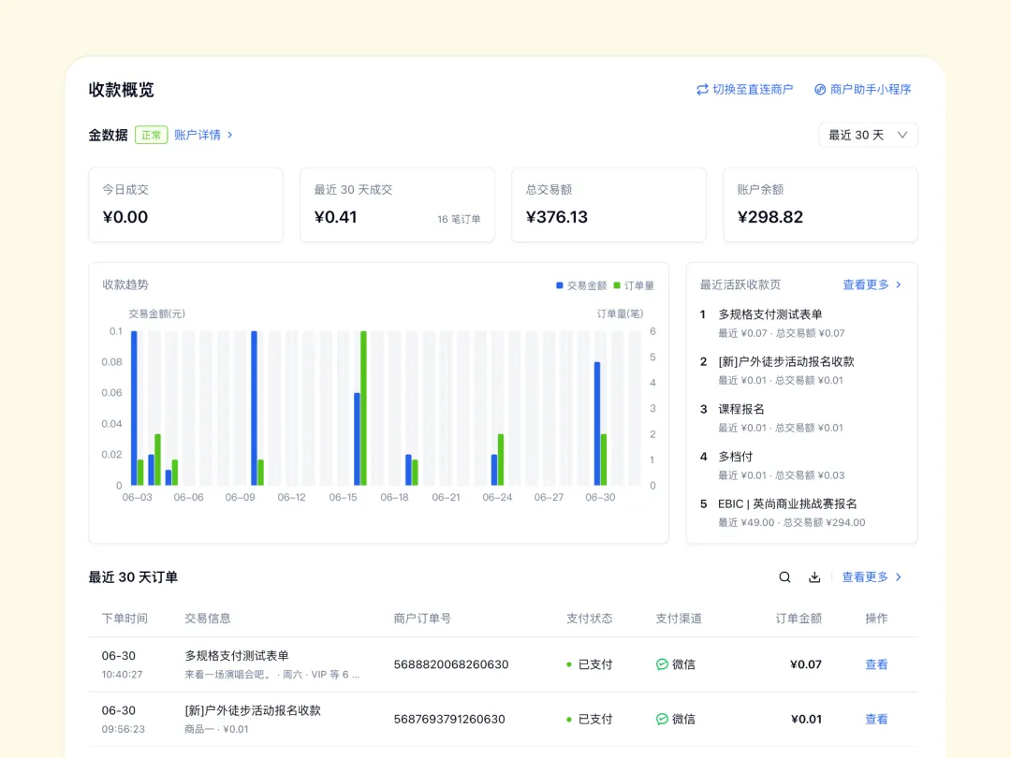Screen dimensions: 1011x758
Task: Click the 06-03 blue transaction bar
Action: [x=134, y=408]
